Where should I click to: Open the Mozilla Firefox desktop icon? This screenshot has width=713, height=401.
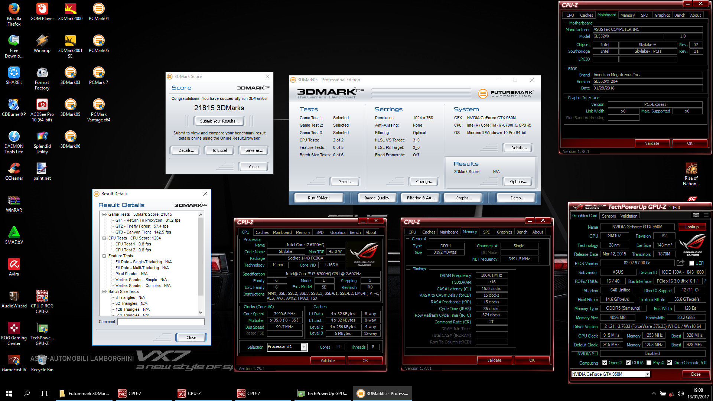[14, 14]
